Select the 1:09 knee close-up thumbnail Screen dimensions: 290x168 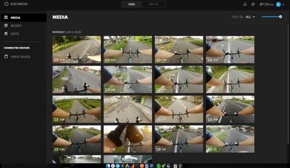[x=128, y=139]
